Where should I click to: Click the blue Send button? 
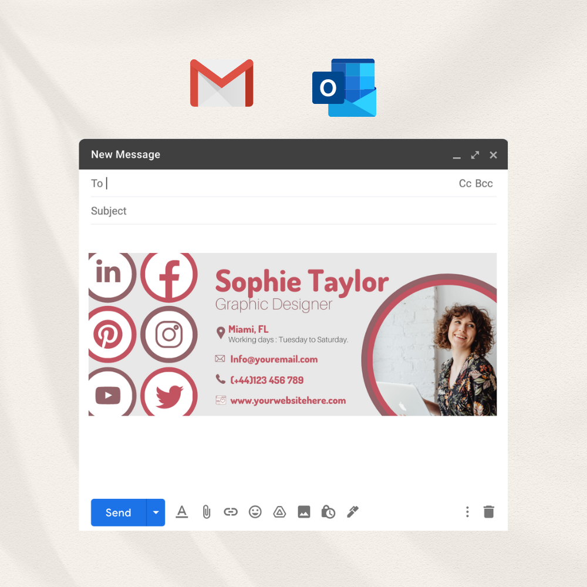119,512
